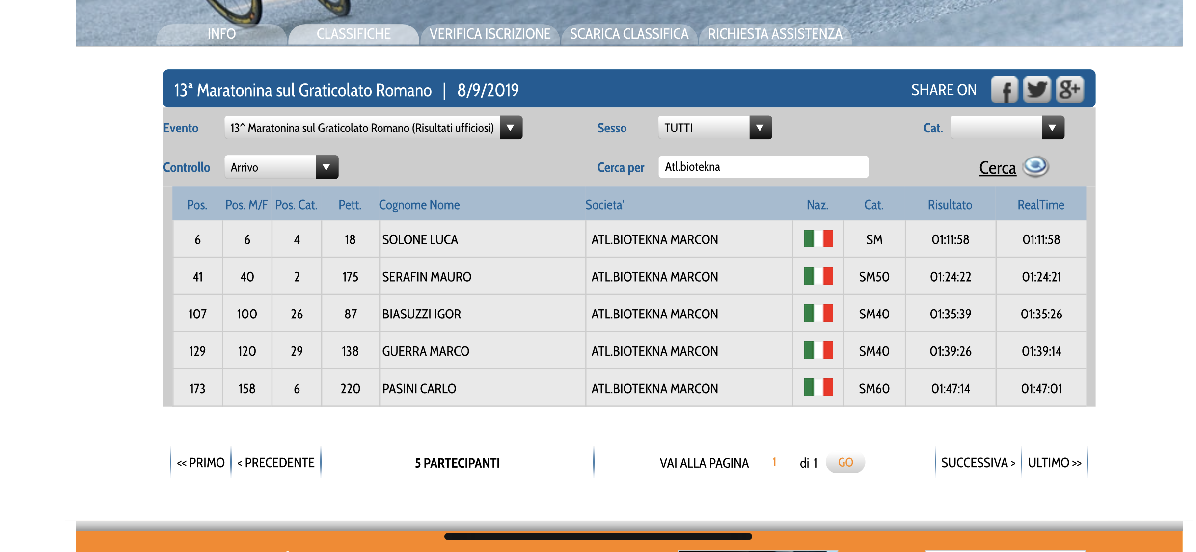
Task: Select name GUERRA MARCO
Action: (426, 351)
